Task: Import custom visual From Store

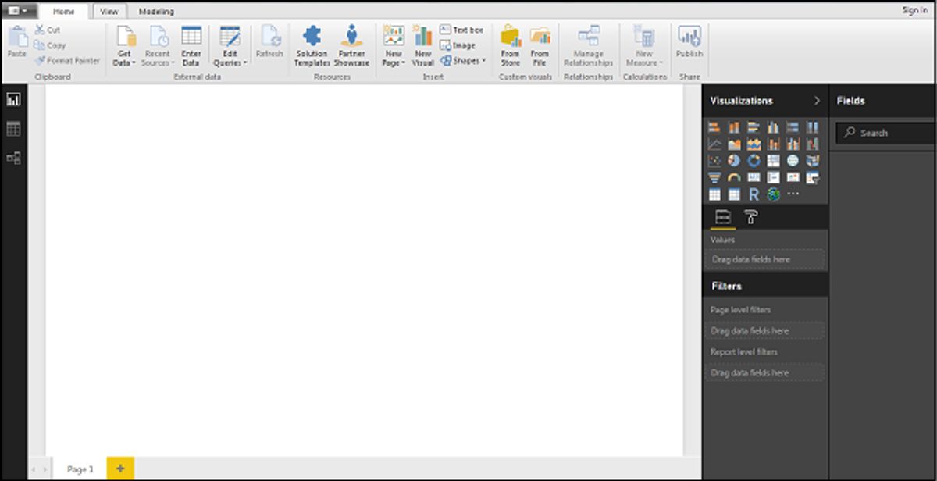Action: (511, 46)
